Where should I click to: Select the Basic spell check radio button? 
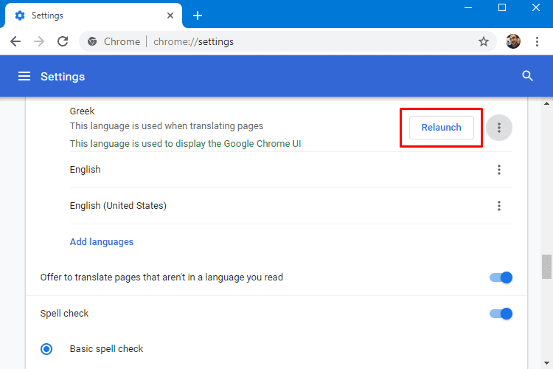(x=46, y=349)
